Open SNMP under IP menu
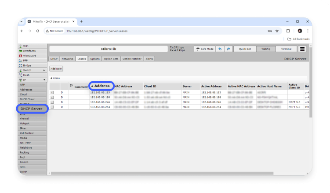 coord(32,172)
